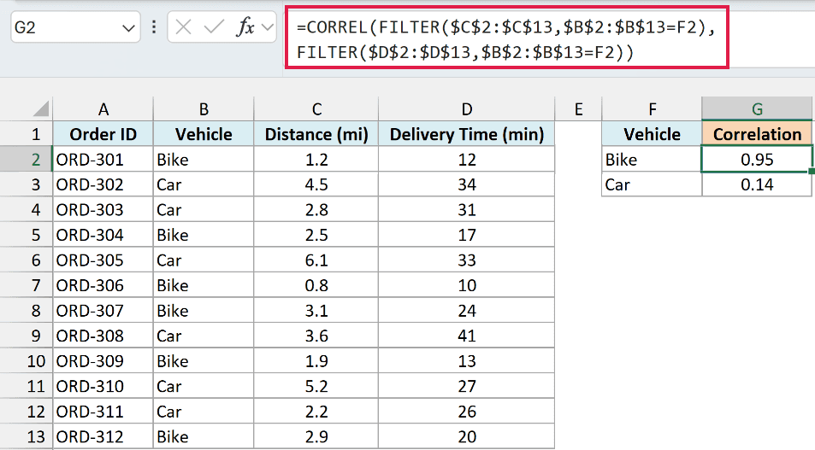Click the fill handle of cell G2
Viewport: 815px width, 450px height.
click(812, 172)
